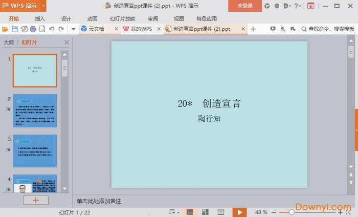
Task: Close the slide thumbnail pane
Action: pos(66,42)
